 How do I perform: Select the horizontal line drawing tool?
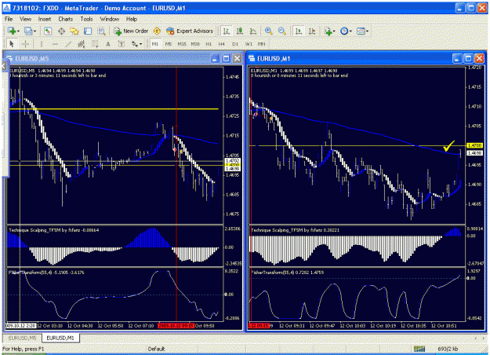(55, 44)
